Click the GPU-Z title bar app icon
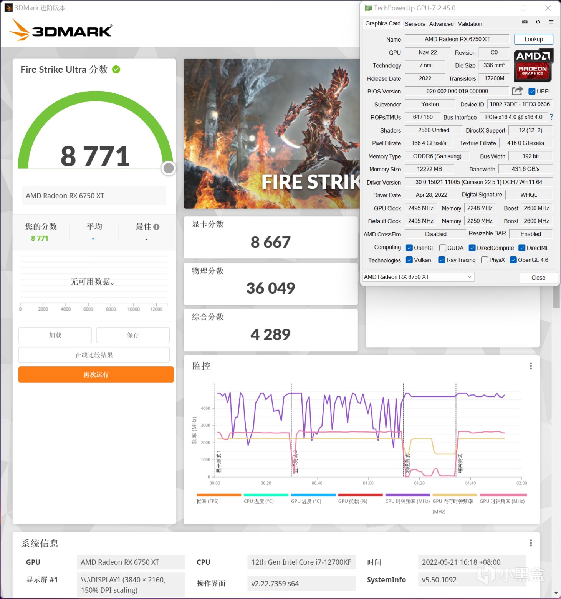 368,8
